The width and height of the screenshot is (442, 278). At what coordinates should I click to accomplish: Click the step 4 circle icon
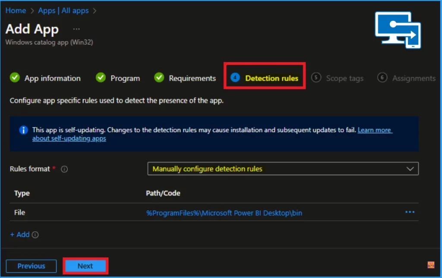click(x=235, y=78)
